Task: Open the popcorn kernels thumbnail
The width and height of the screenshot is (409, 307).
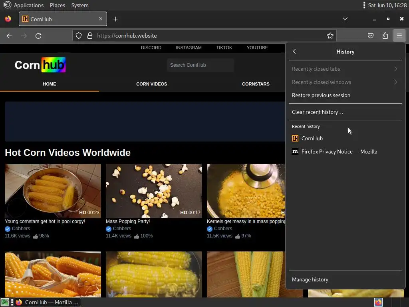Action: (154, 191)
